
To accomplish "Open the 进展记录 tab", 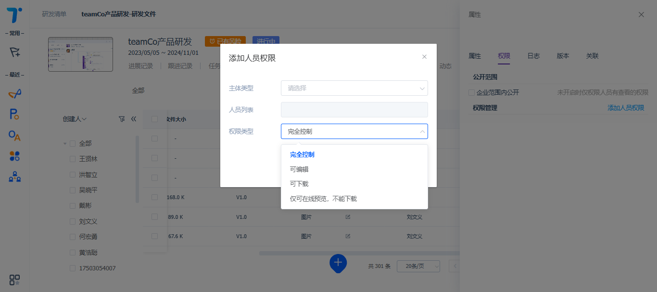I will tap(140, 66).
